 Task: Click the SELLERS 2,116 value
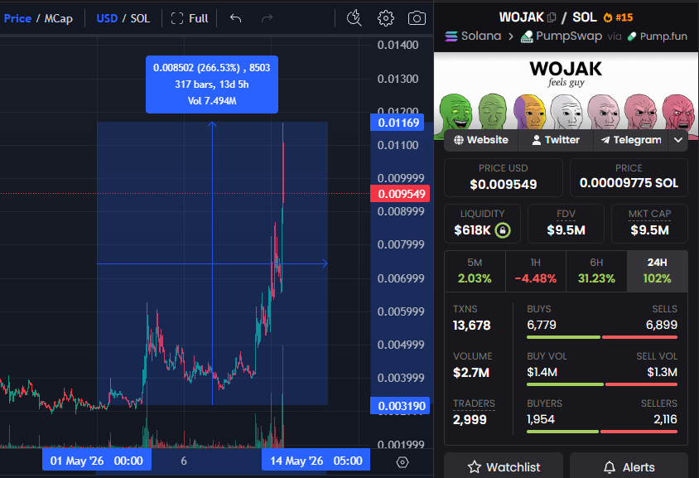[665, 419]
